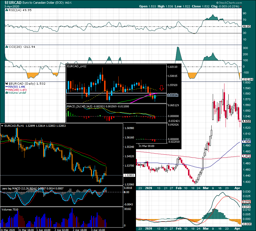Click the $EURCAD Daily candlestick legend icon
The width and height of the screenshot is (256, 231).
[7, 83]
